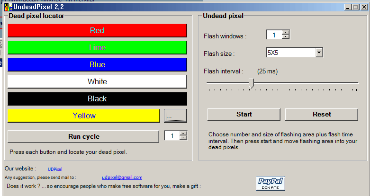
Task: Increase the run cycle count spinner
Action: click(183, 134)
